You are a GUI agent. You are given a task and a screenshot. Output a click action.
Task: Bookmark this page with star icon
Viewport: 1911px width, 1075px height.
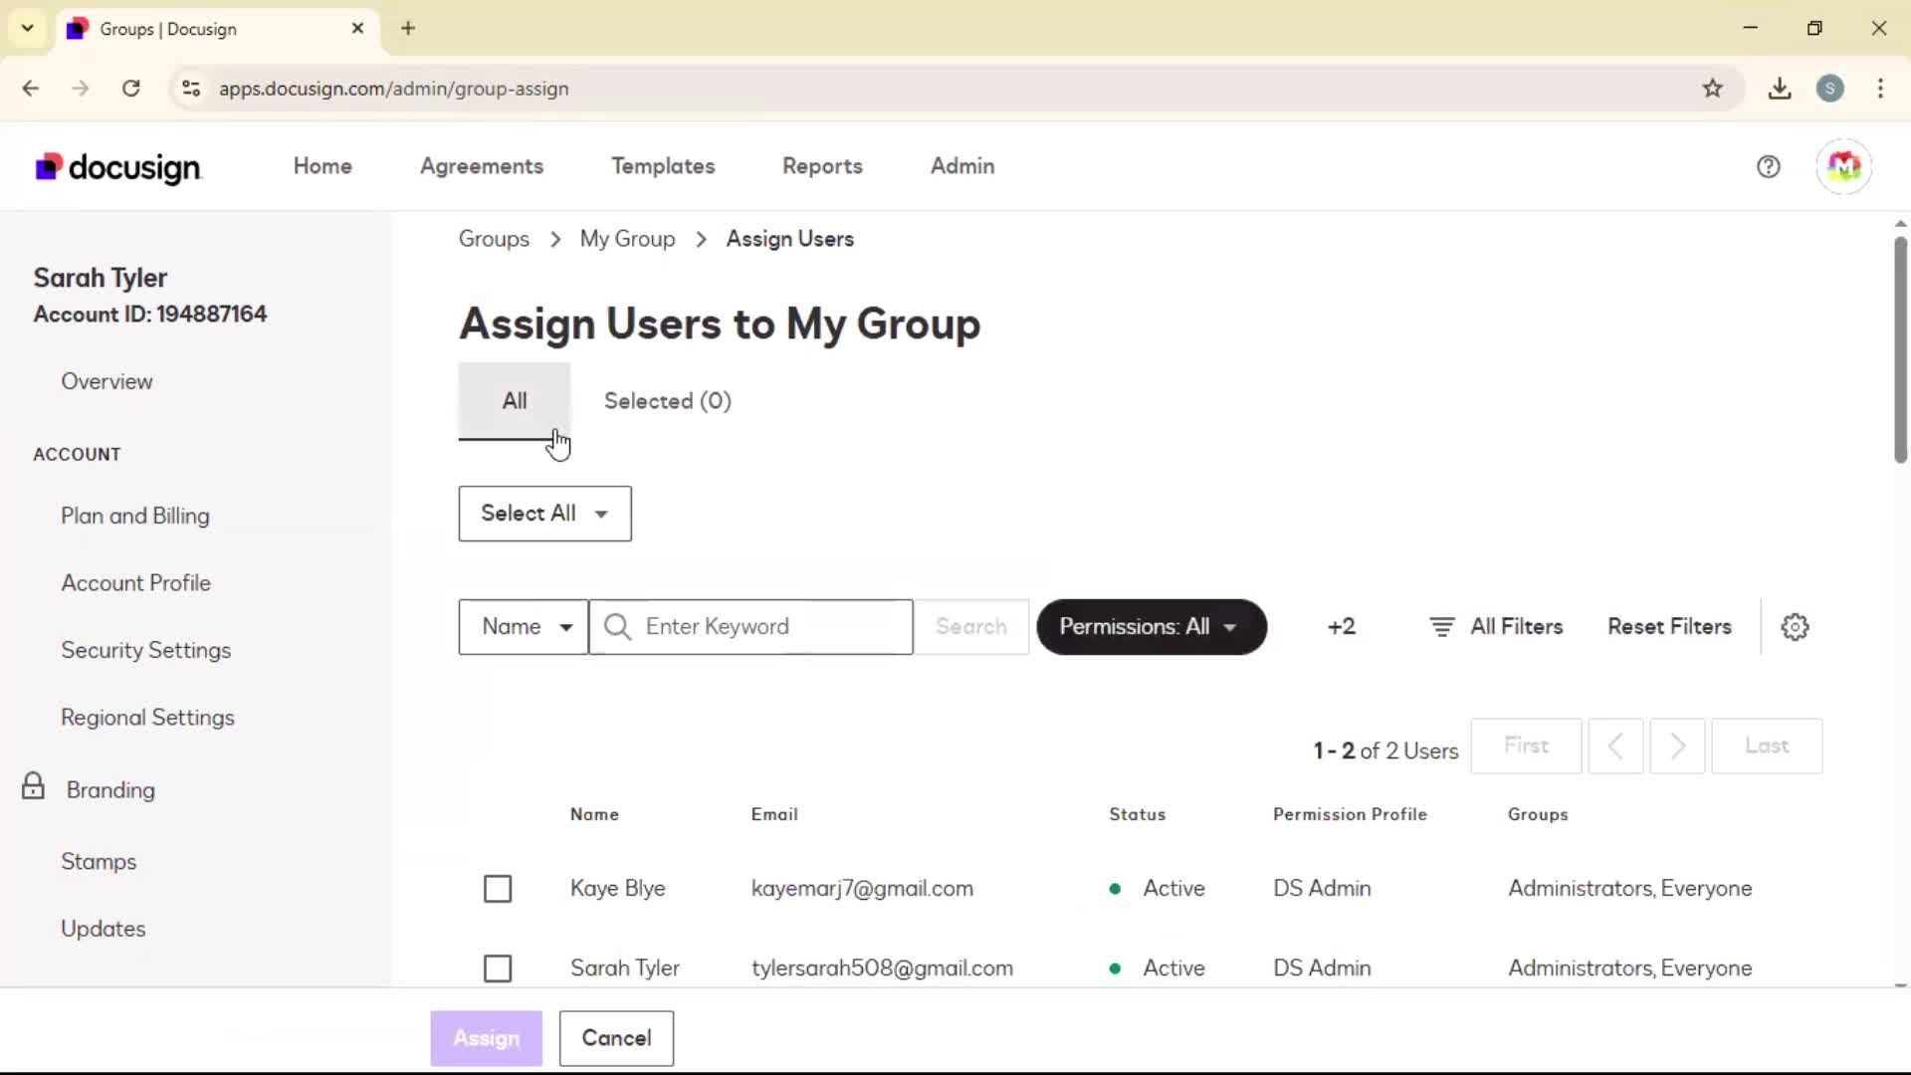point(1712,89)
